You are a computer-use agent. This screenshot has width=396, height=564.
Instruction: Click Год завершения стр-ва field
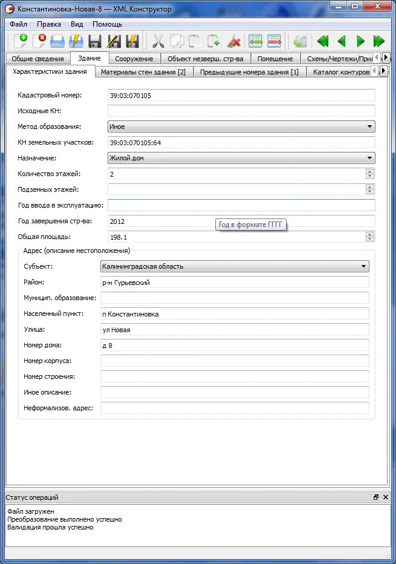pyautogui.click(x=241, y=221)
